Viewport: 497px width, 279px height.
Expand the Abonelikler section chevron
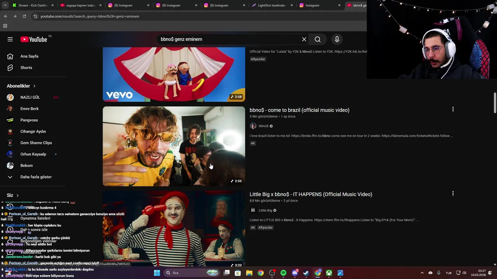point(34,86)
